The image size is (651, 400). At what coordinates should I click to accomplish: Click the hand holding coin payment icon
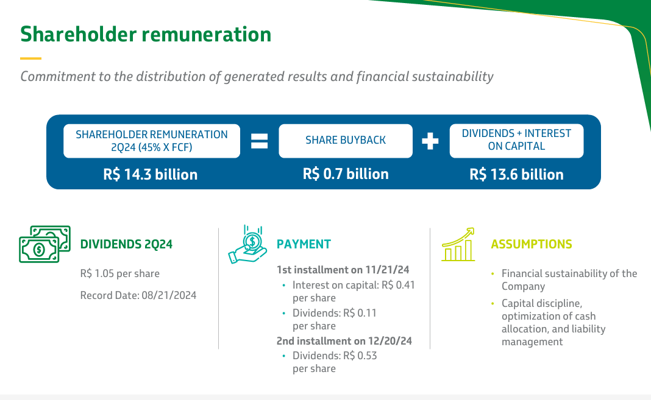pyautogui.click(x=248, y=244)
